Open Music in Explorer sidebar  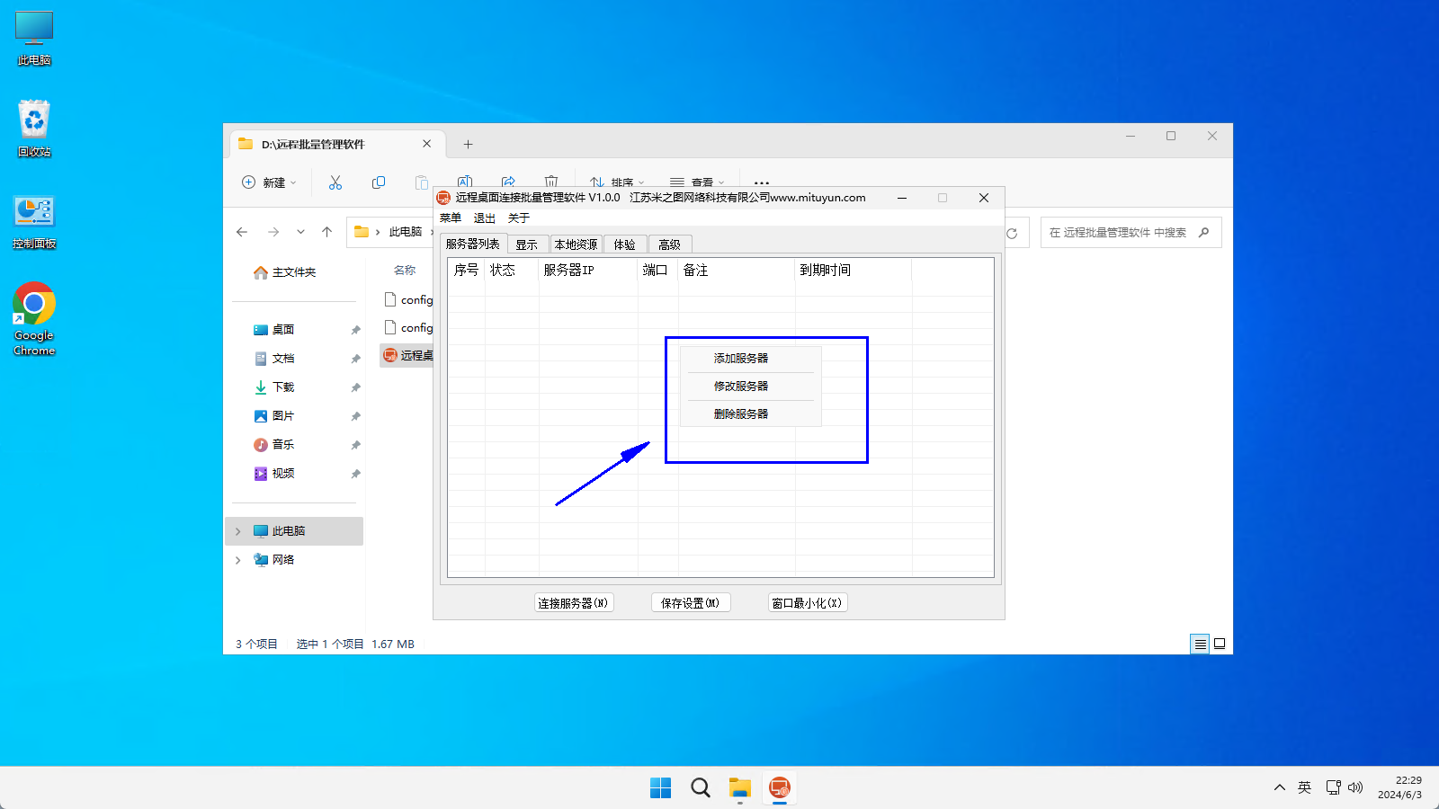point(274,445)
